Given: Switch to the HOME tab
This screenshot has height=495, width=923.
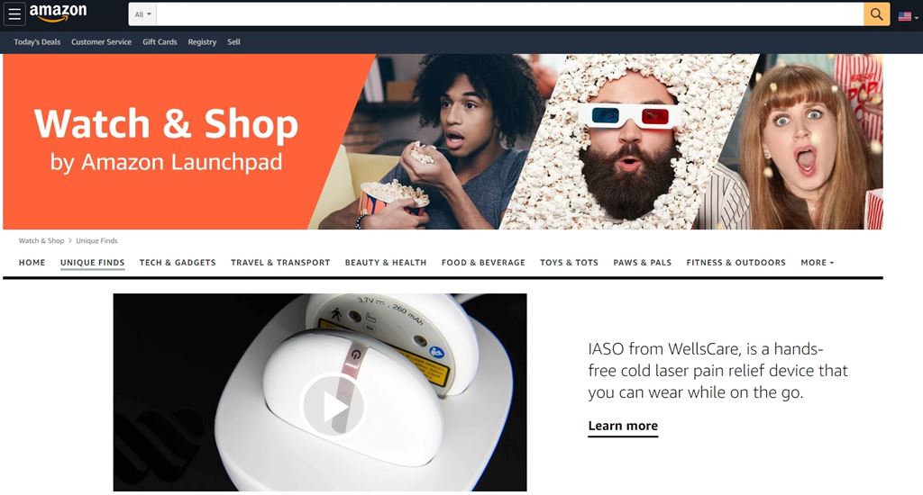Looking at the screenshot, I should tap(32, 263).
